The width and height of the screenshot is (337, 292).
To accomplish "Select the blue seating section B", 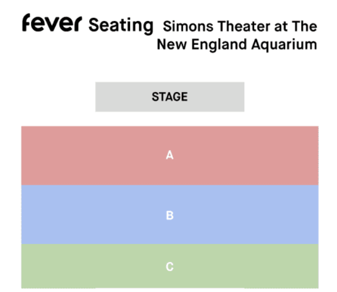I will (170, 214).
